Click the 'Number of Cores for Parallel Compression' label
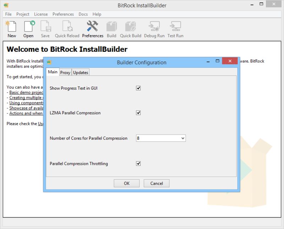 point(88,138)
